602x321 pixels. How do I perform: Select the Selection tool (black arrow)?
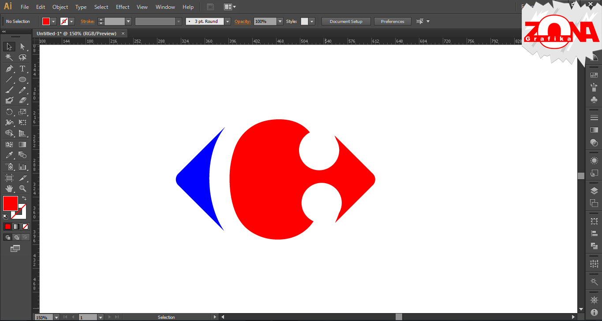point(9,47)
